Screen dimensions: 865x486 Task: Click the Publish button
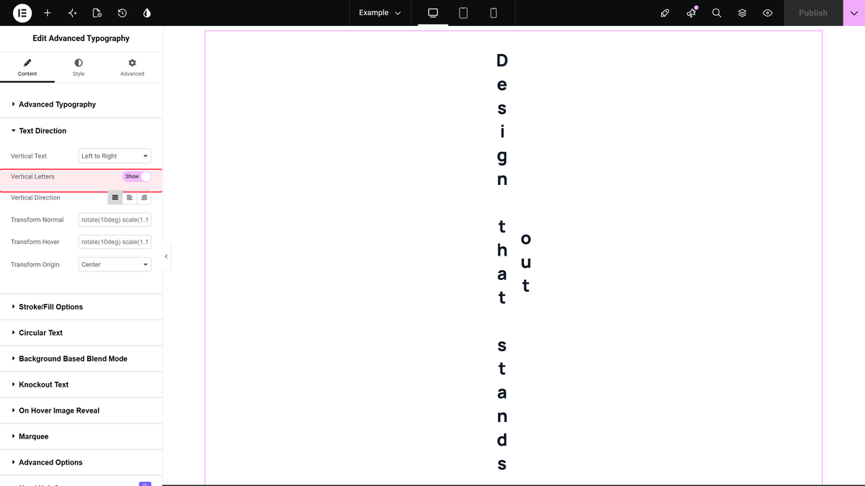click(813, 13)
